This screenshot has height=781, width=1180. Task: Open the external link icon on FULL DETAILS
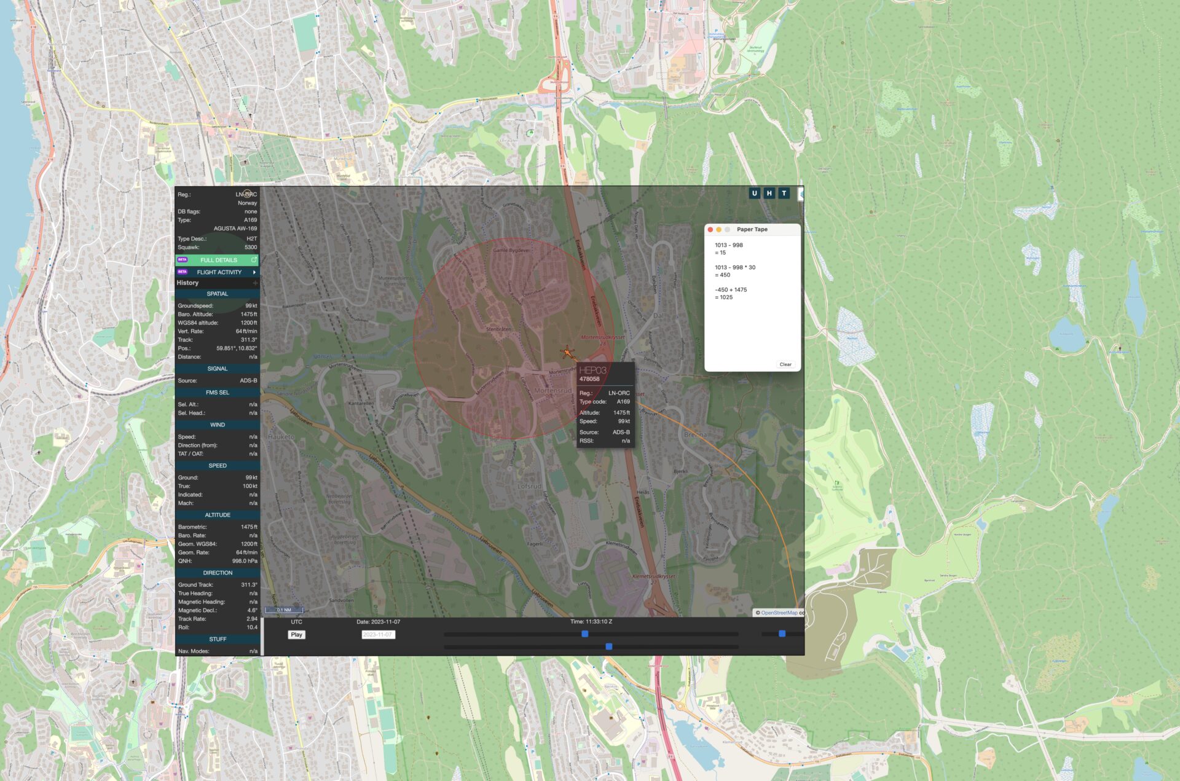click(x=253, y=260)
